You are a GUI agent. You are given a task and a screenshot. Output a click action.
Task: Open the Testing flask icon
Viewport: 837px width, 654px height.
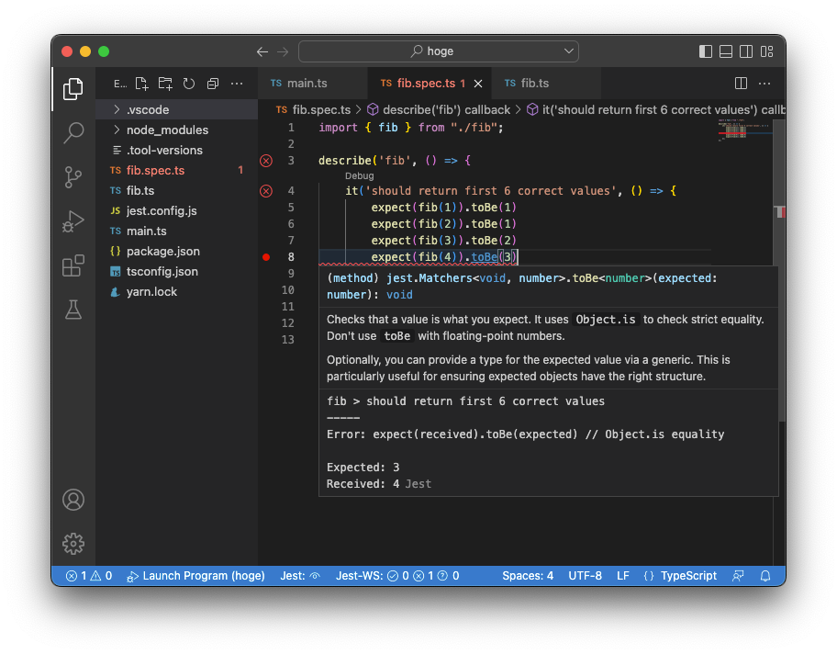(x=73, y=310)
